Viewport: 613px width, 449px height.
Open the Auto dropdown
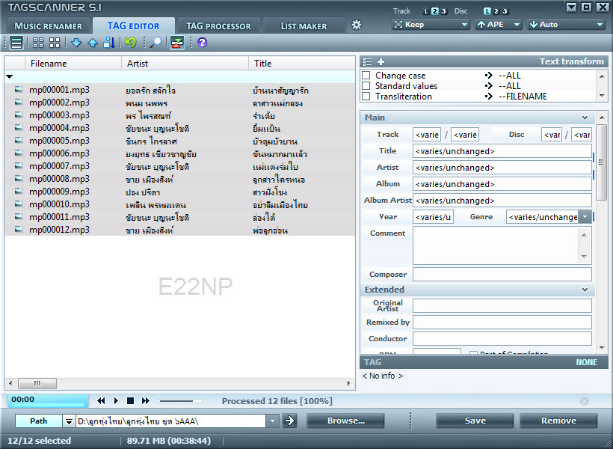tap(566, 24)
